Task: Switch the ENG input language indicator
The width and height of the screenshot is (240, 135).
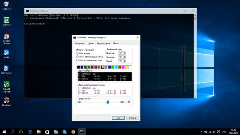Action: pos(223,132)
